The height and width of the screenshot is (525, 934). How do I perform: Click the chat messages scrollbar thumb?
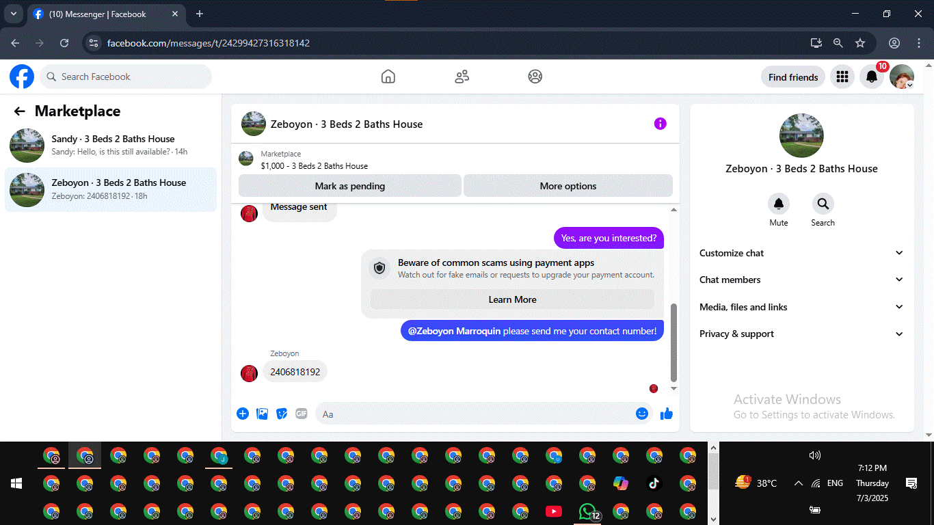[673, 343]
